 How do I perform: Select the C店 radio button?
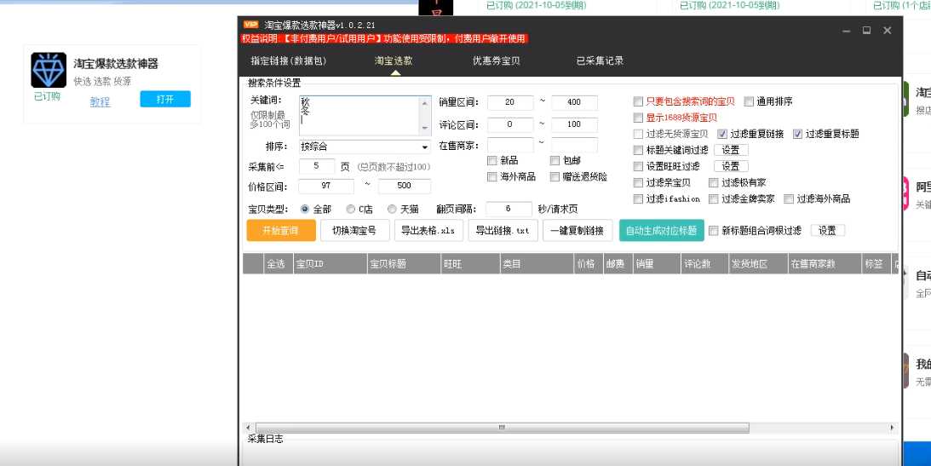(x=351, y=209)
